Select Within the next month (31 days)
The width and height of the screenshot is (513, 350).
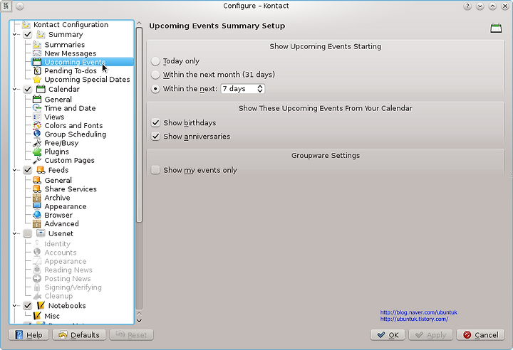tap(155, 75)
